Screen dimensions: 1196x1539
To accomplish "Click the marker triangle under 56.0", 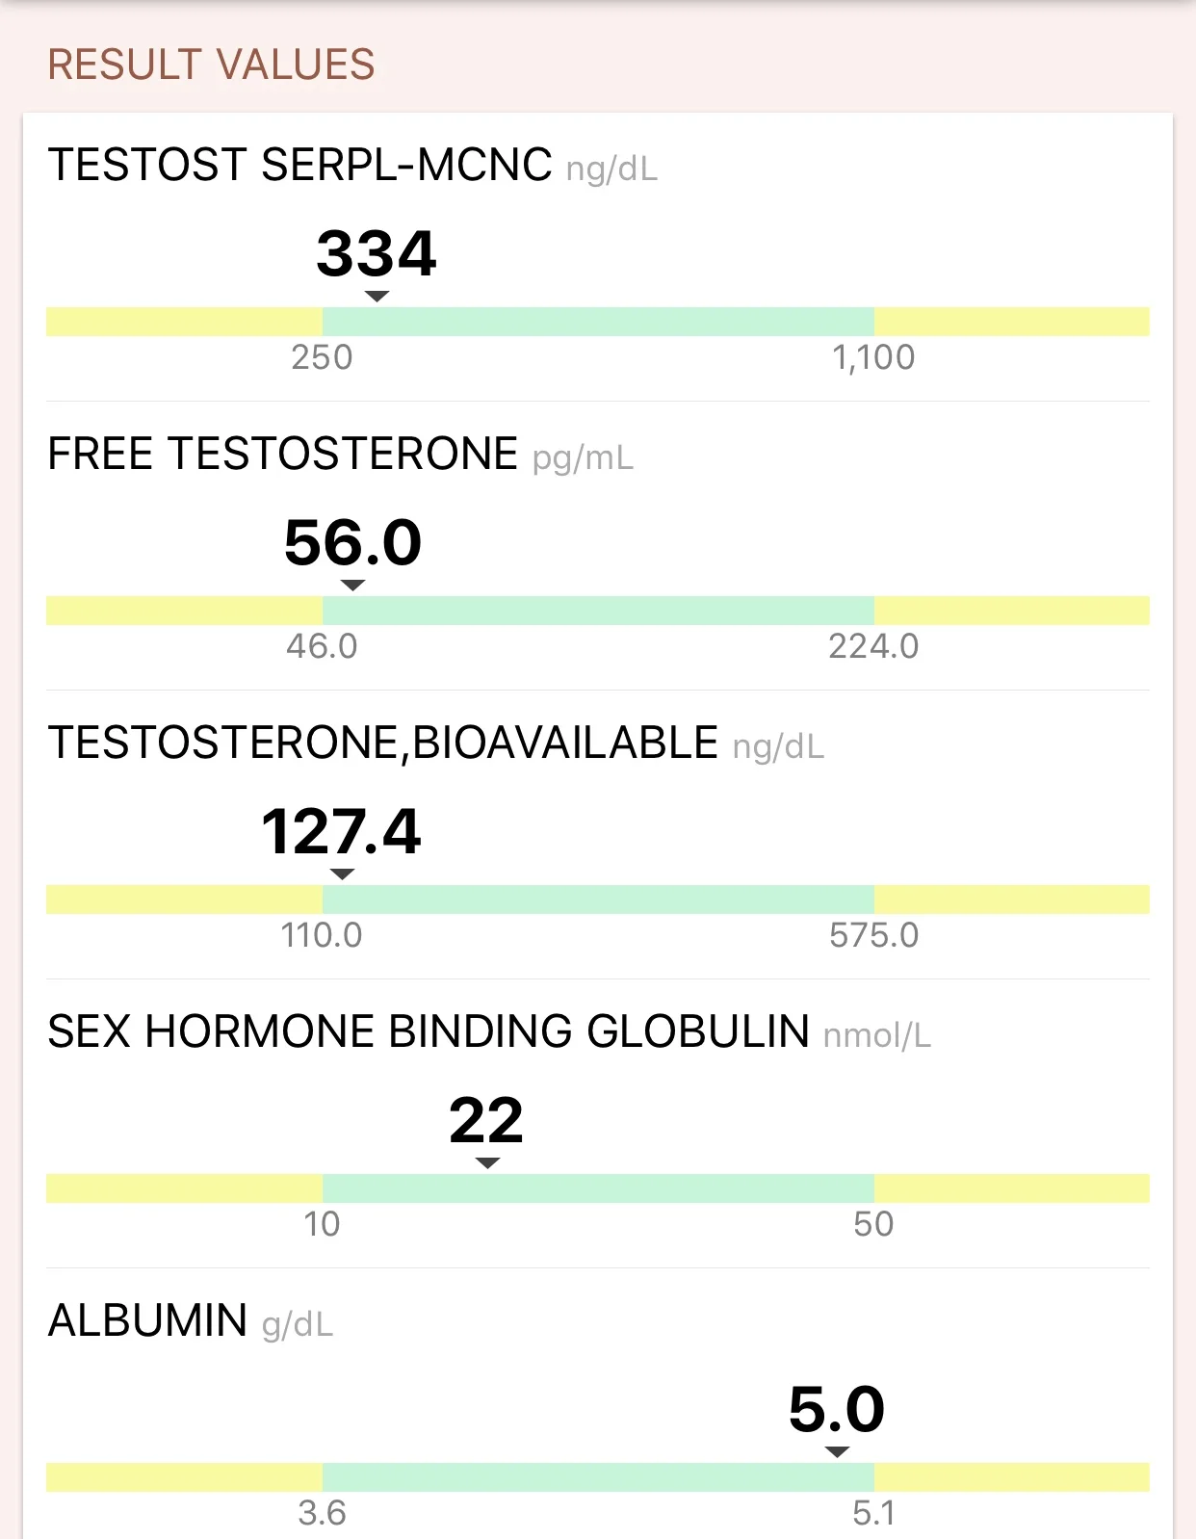I will pyautogui.click(x=353, y=586).
